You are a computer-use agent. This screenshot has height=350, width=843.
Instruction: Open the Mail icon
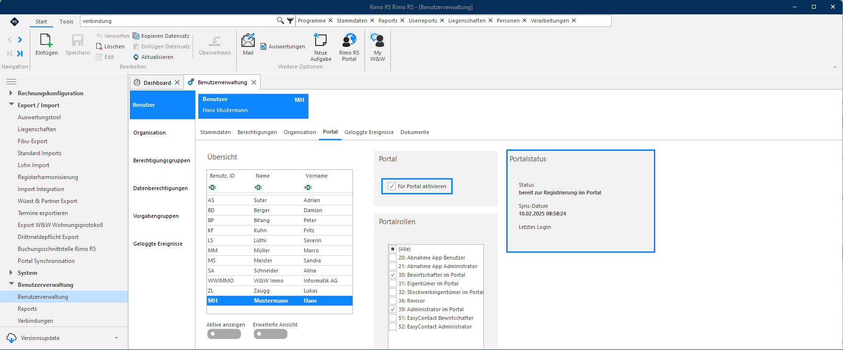[x=248, y=40]
